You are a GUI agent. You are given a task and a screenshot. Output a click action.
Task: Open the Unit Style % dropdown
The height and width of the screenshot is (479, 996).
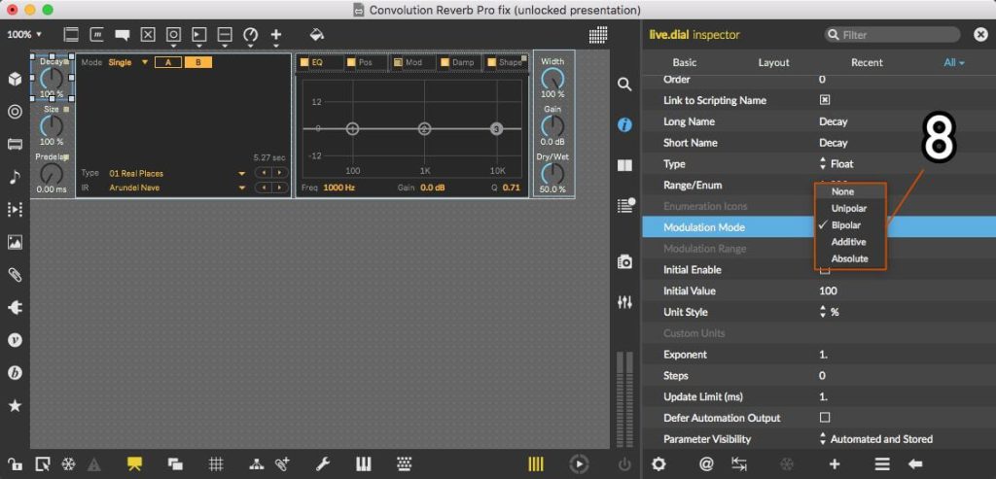coord(829,312)
